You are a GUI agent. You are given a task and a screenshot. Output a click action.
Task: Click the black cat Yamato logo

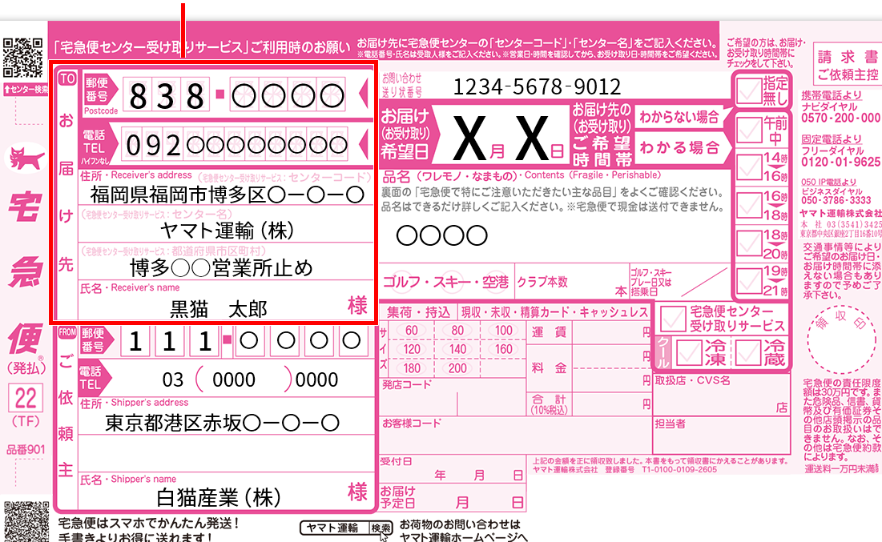[26, 158]
